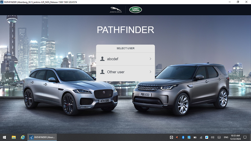Open the clock showing 10:33 AM
Viewport: 251px width, 141px height.
235,137
